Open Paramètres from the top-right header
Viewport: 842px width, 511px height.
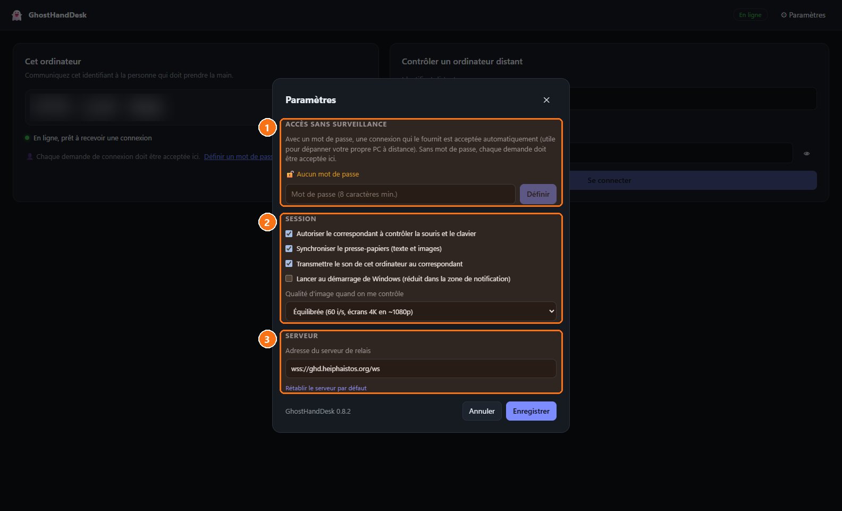803,15
